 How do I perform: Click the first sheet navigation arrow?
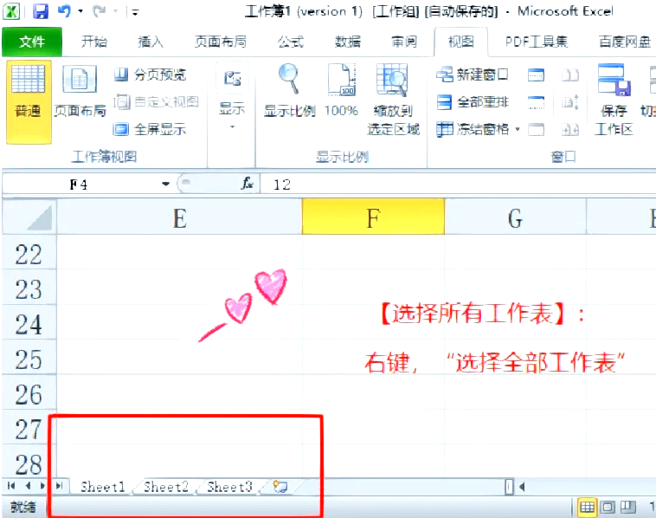tap(11, 486)
